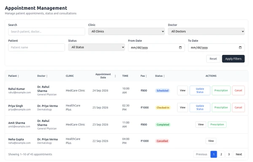Sort by Patient column sort icon
This screenshot has height=162, width=253.
point(18,76)
